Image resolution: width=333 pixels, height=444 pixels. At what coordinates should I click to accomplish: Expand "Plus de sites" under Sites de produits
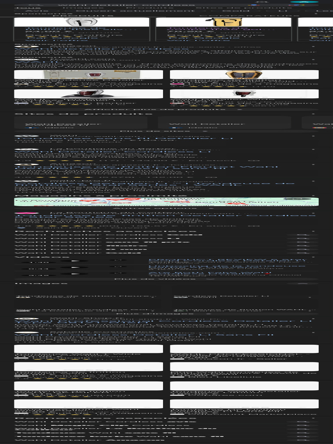point(166,131)
